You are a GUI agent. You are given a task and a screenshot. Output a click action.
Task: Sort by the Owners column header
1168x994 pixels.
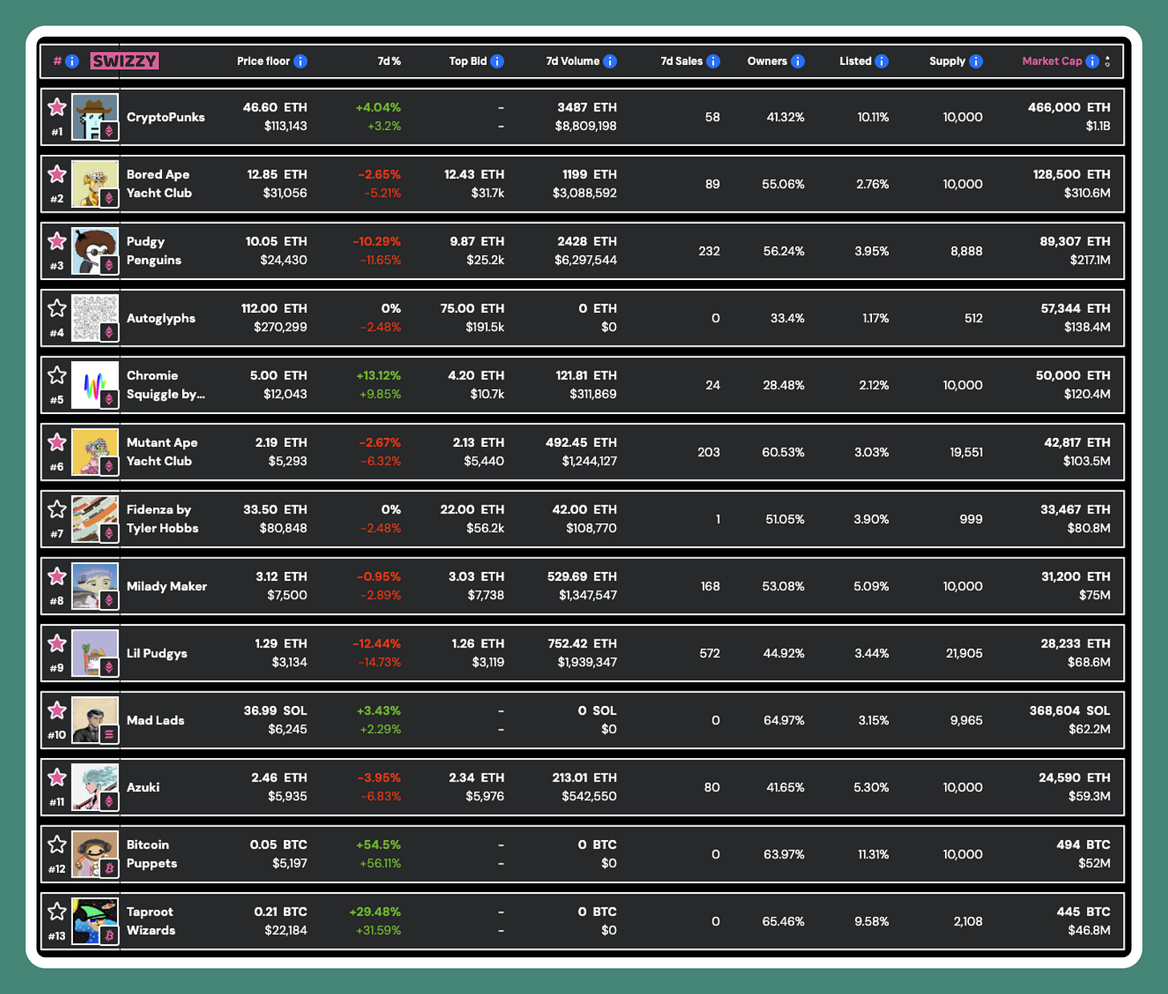(767, 61)
